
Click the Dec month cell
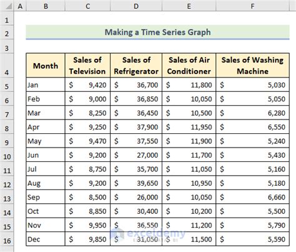[46, 239]
